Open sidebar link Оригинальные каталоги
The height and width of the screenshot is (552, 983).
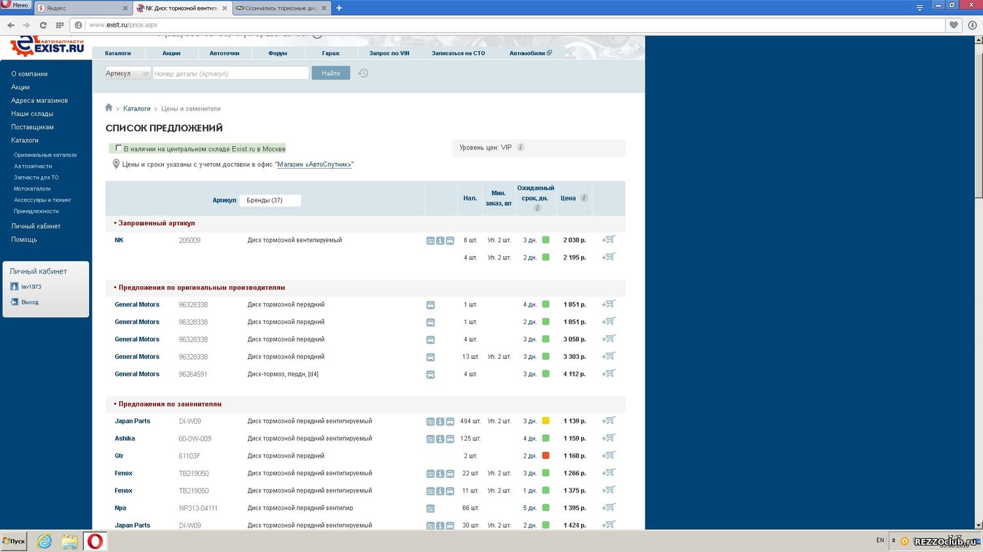pyautogui.click(x=45, y=155)
